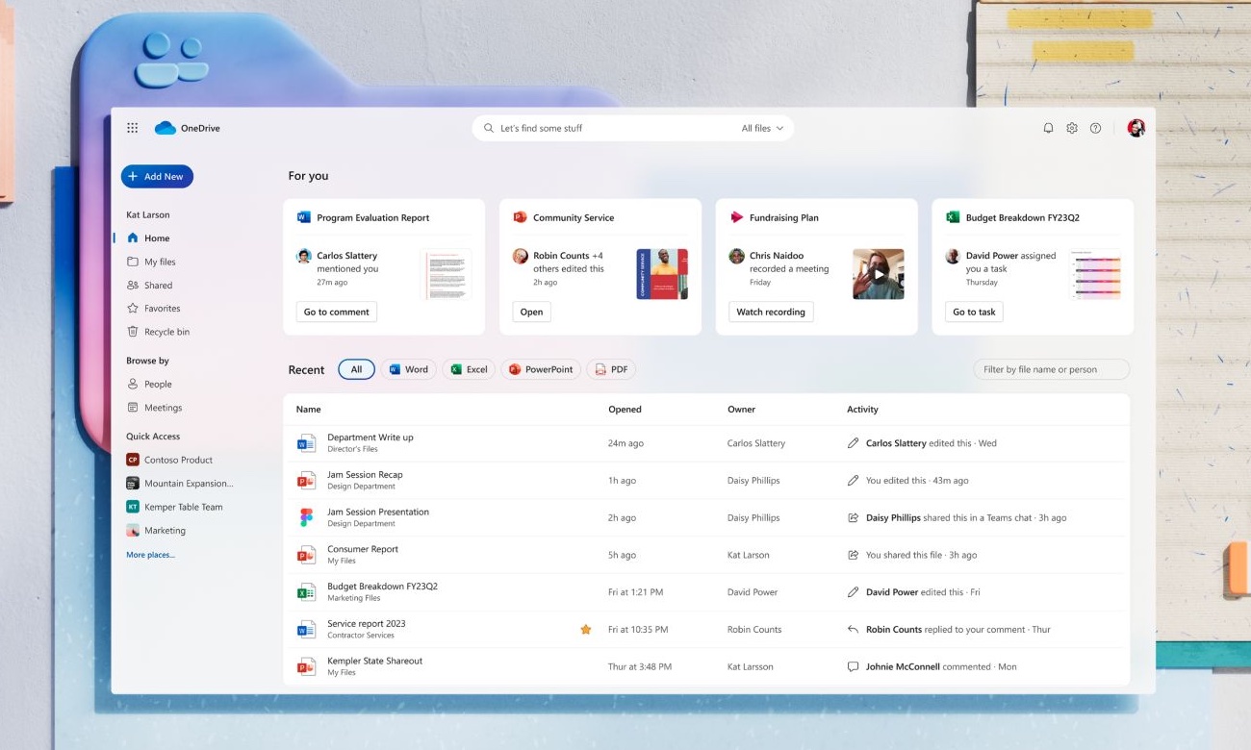Open OneDrive settings gear
Viewport: 1251px width, 750px height.
(1071, 127)
